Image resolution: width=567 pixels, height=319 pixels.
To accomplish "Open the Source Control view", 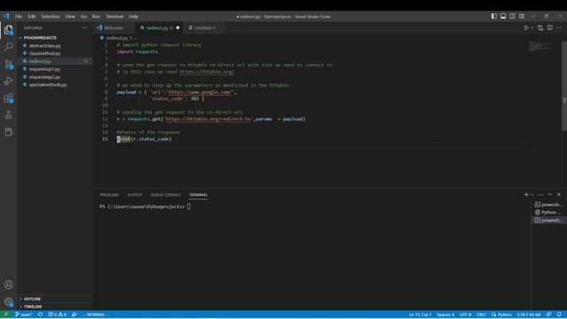I will (8, 64).
